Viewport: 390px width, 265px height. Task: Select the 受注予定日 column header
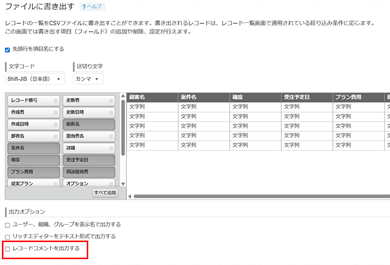point(307,97)
